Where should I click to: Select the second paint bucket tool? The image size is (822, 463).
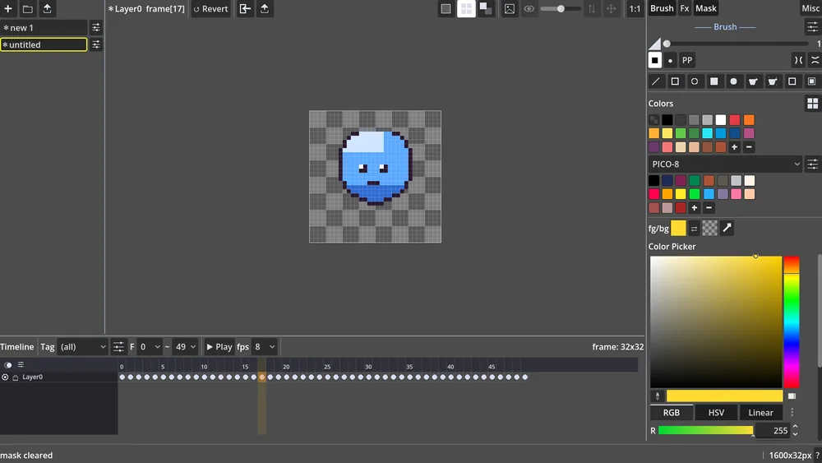(x=773, y=81)
